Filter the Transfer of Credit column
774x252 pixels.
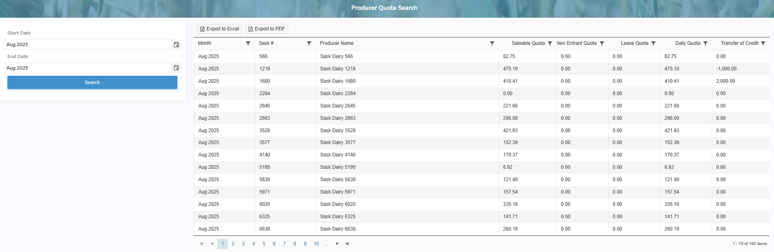763,43
